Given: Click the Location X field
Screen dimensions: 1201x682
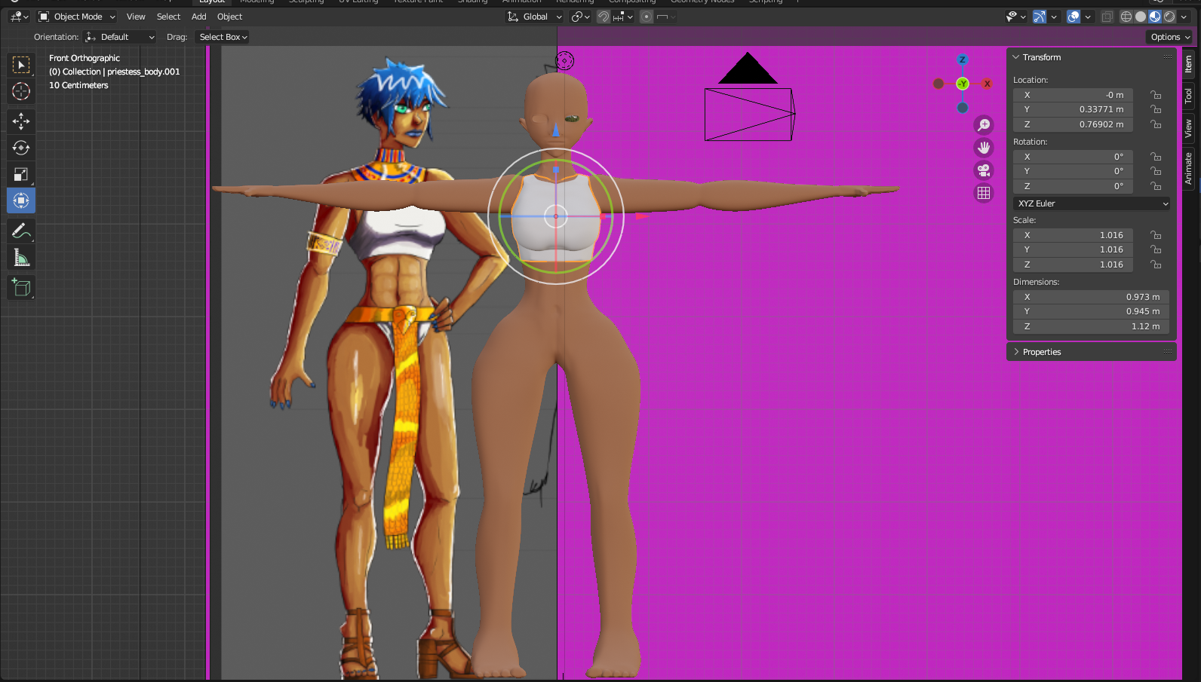Looking at the screenshot, I should (x=1073, y=95).
